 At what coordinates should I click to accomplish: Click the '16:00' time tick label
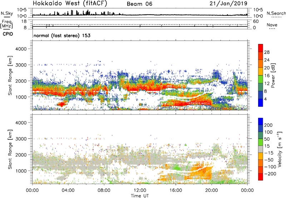pyautogui.click(x=176, y=190)
